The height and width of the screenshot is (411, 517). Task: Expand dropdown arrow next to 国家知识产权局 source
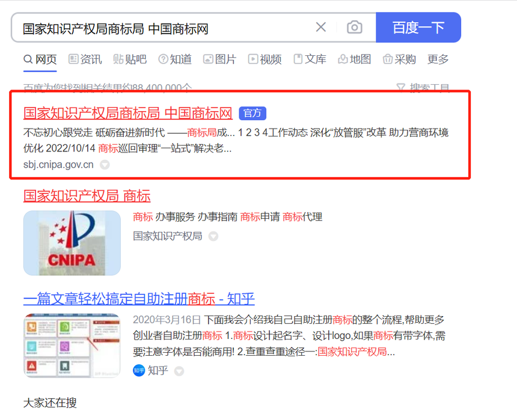[213, 236]
